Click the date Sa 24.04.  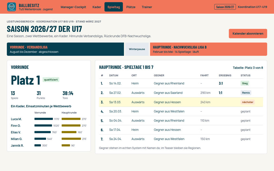(x=115, y=139)
